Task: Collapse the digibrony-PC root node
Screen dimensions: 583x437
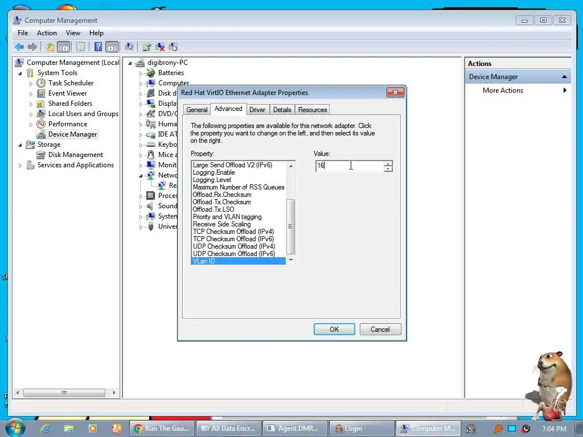Action: coord(130,63)
